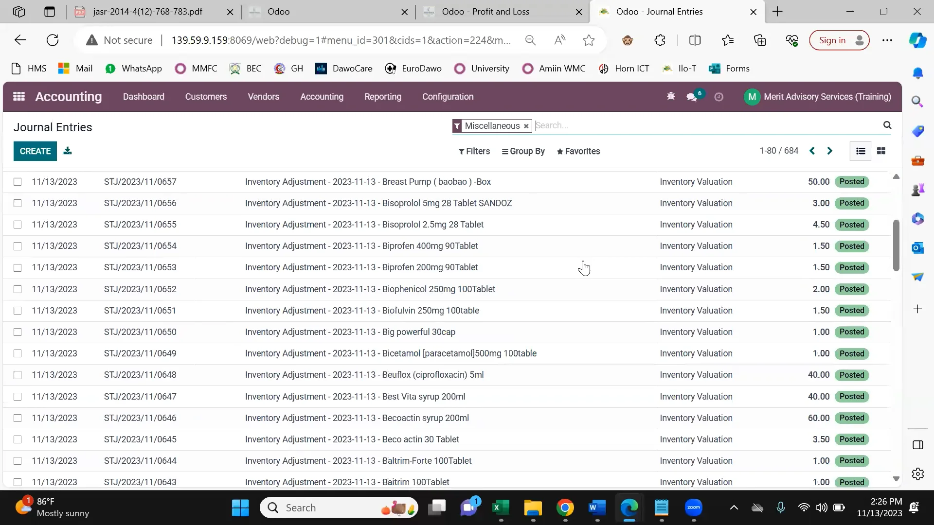The height and width of the screenshot is (525, 934).
Task: Click the CREATE button
Action: (x=35, y=151)
